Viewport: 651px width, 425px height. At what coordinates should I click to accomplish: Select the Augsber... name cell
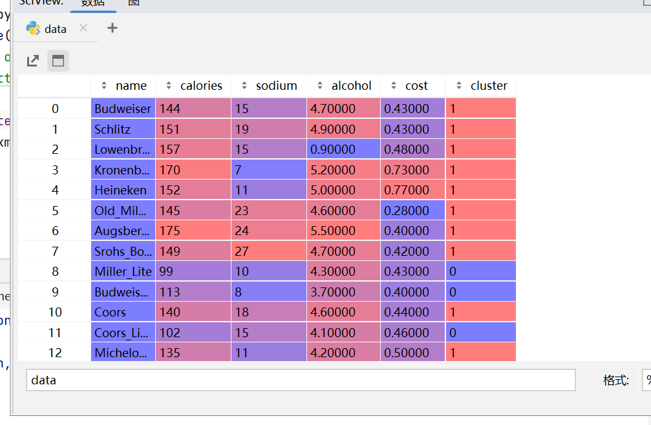point(123,231)
